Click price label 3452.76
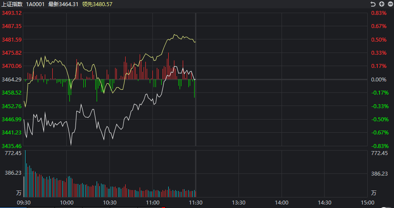The width and height of the screenshot is (394, 208). [x=12, y=106]
